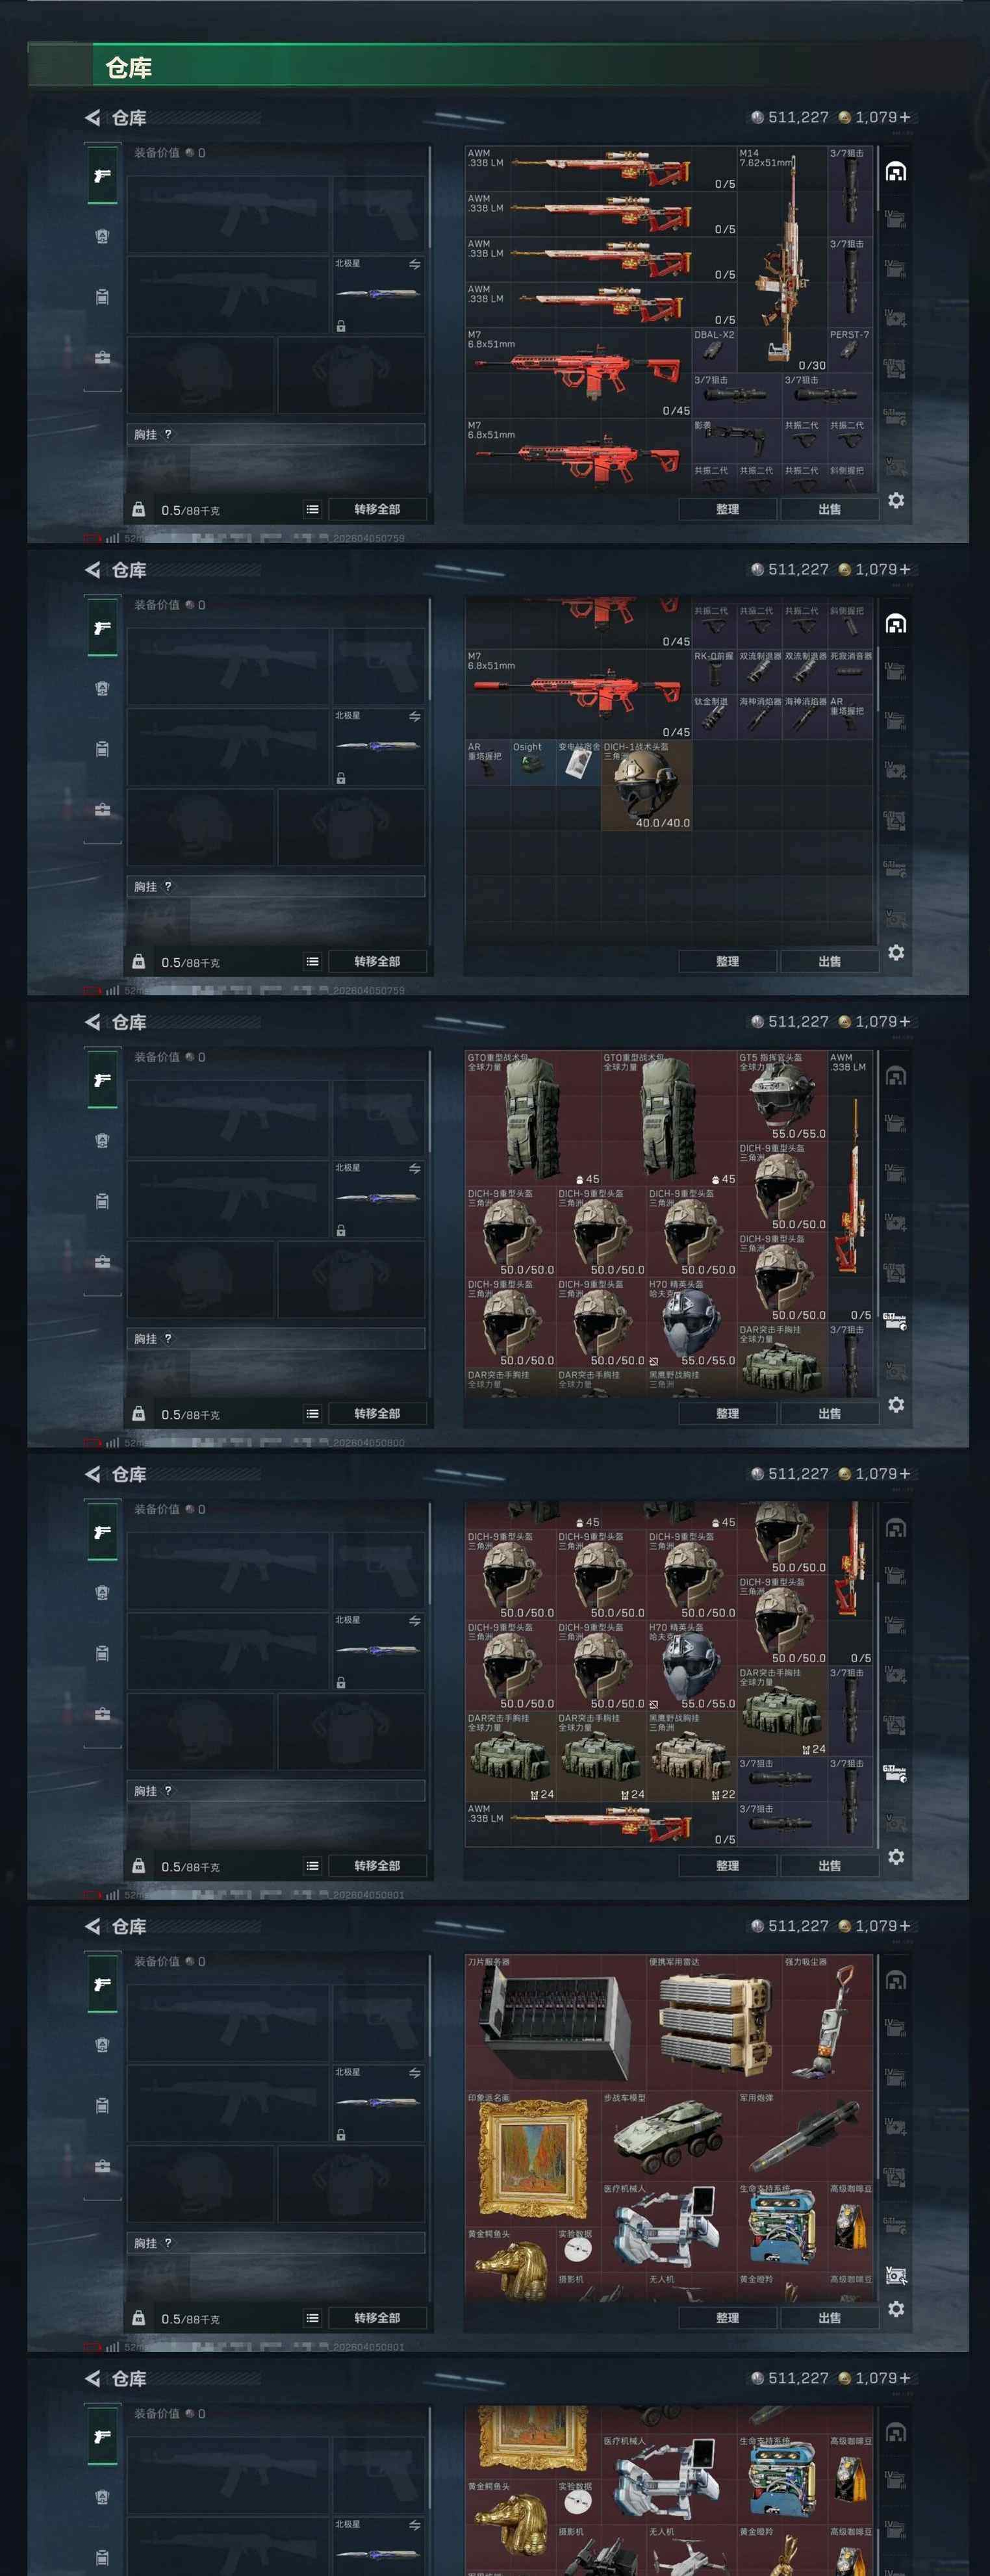Toggle the lock under 北极星 knife beside M14 panel
The height and width of the screenshot is (2576, 990).
341,326
